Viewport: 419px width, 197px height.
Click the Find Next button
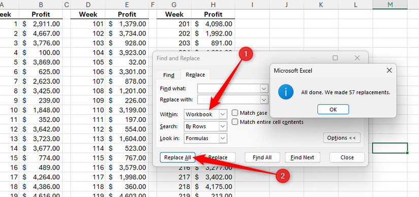click(x=302, y=157)
